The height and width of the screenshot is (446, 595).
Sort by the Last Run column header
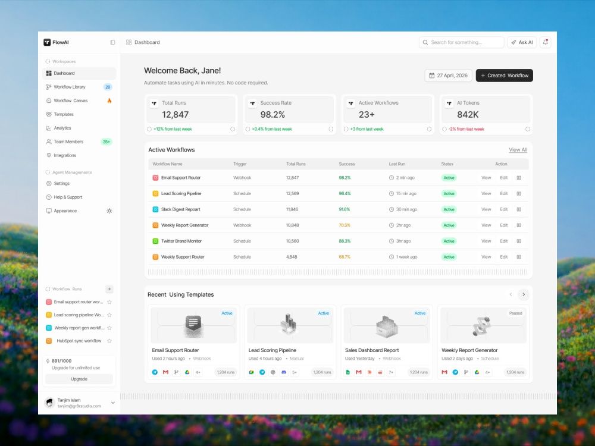(x=397, y=164)
